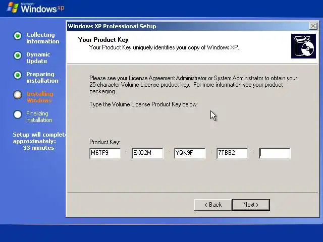The height and width of the screenshot is (242, 323).
Task: Click the 'Preparing installation' label
Action: 42,77
